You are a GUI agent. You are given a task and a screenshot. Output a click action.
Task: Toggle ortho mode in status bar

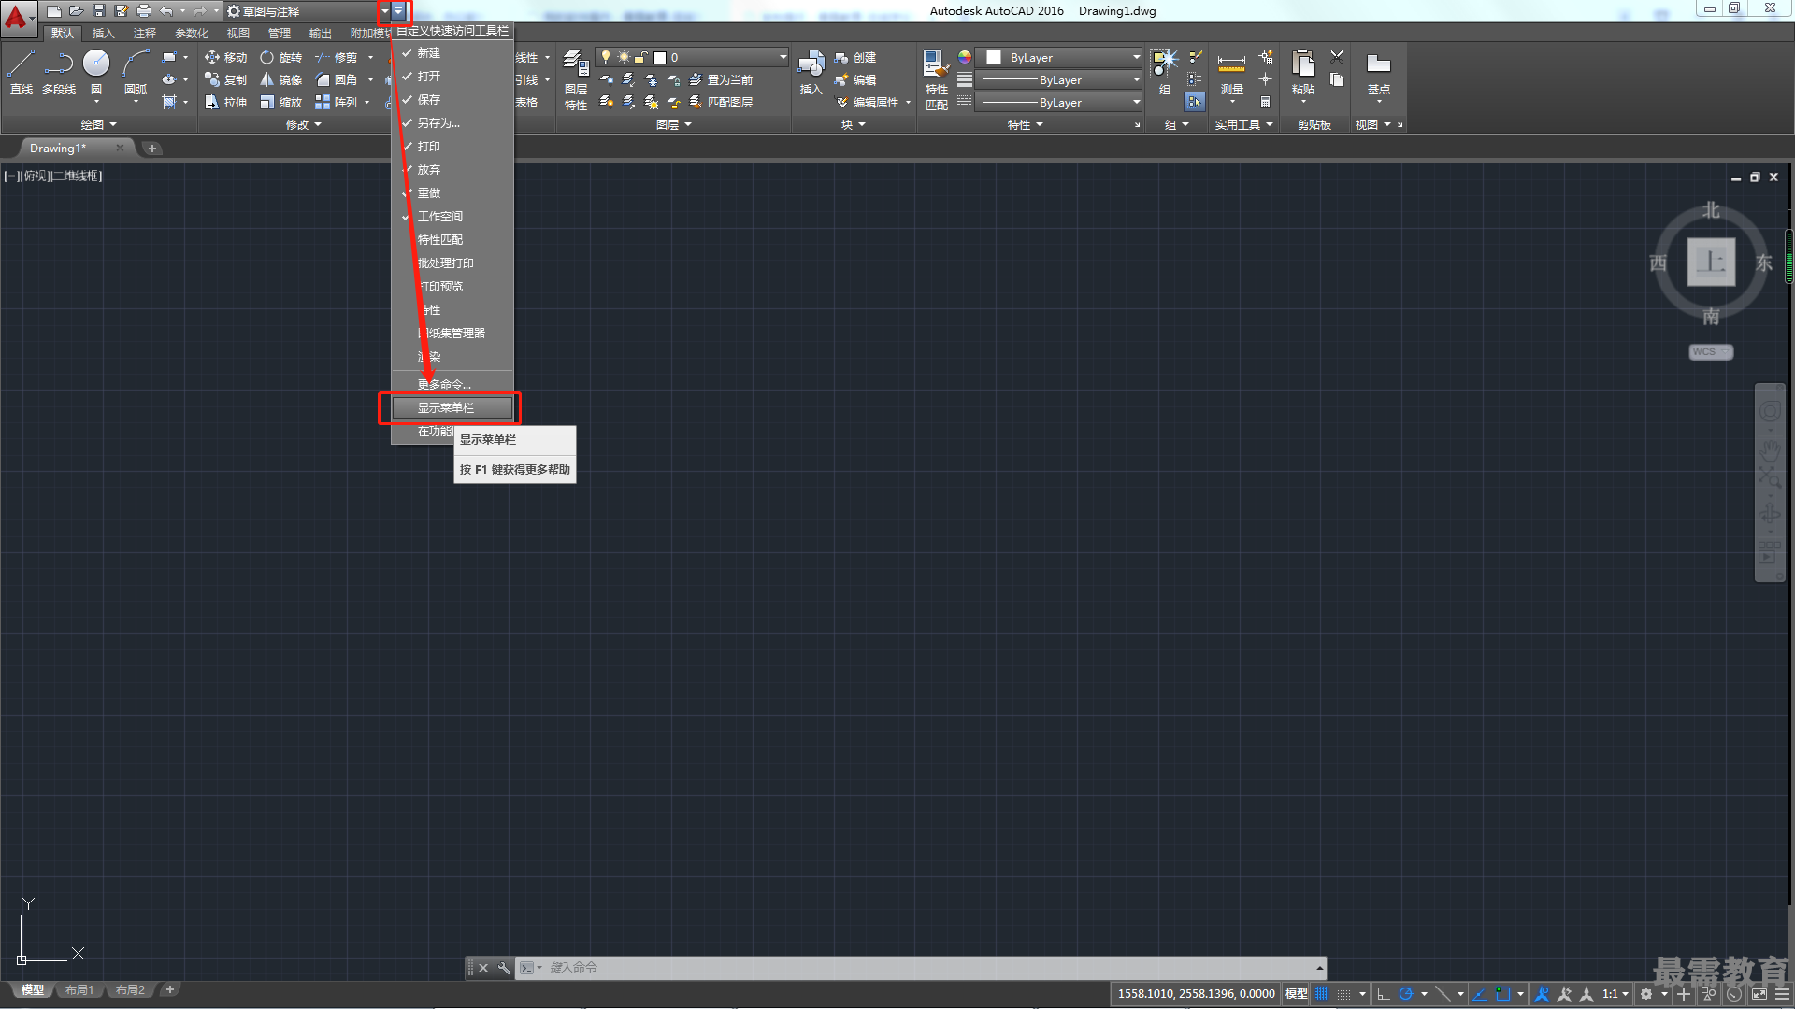[x=1384, y=994]
